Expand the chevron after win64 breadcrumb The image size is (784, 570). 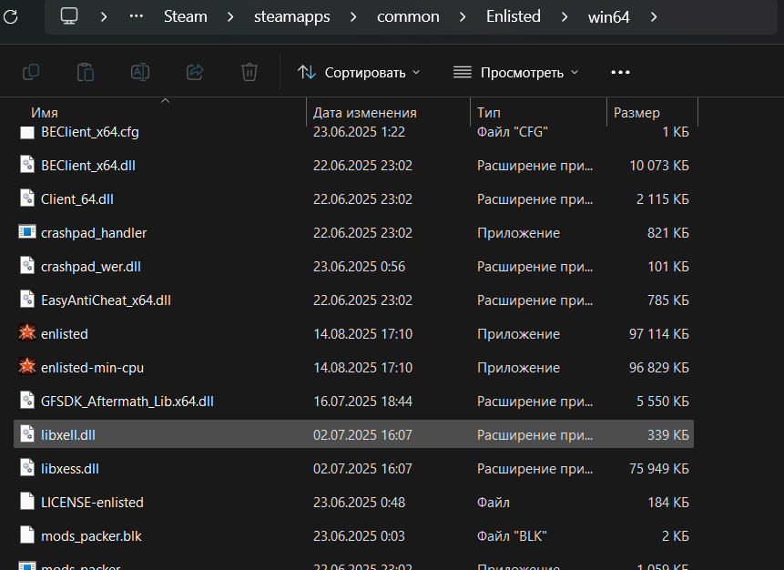coord(654,17)
